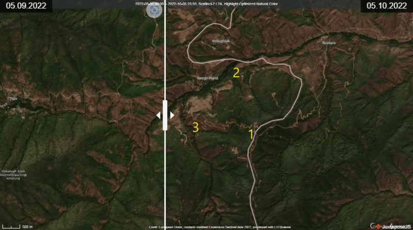Click the right arrow on the comparison slider
Screen dimensions: 413x230
click(172, 115)
